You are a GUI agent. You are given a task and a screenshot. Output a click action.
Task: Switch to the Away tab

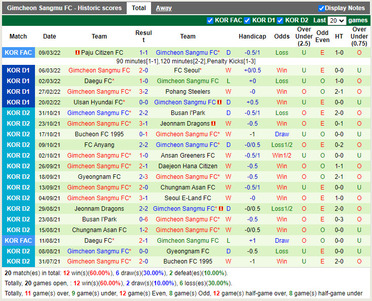coord(164,8)
